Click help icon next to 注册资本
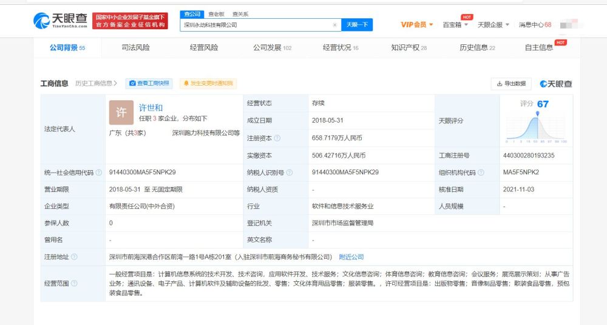This screenshot has height=325, width=607. (x=277, y=139)
